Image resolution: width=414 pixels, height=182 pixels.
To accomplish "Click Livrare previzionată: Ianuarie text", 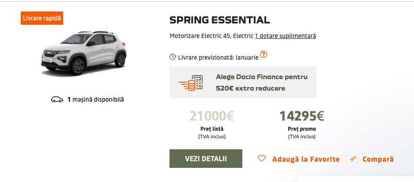I will 218,57.
